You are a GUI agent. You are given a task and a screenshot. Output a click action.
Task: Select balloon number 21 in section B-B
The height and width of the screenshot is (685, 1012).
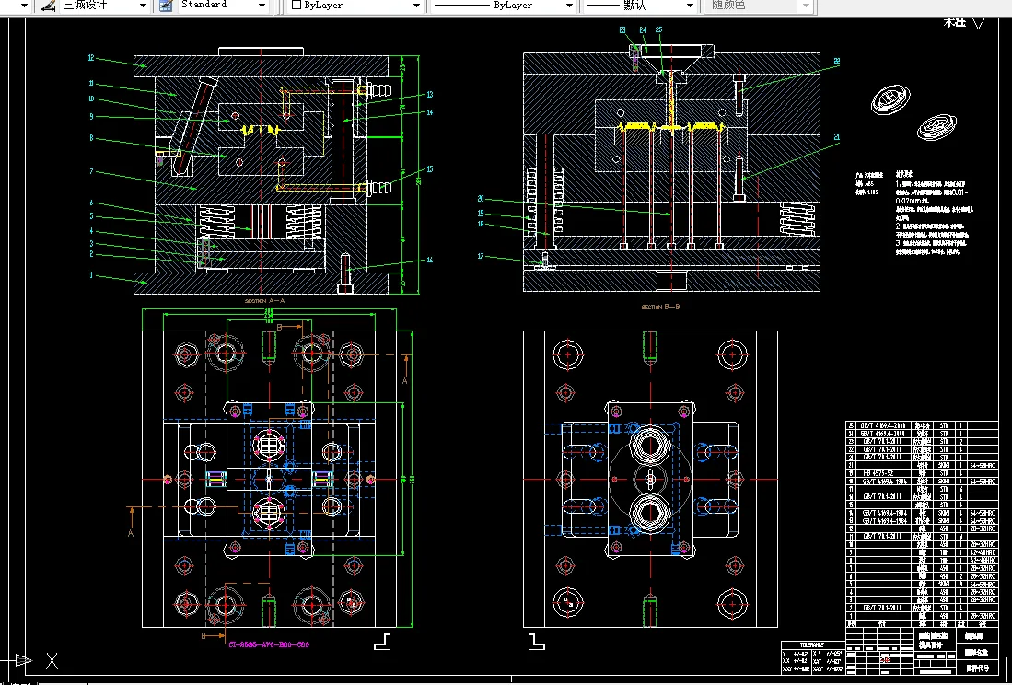837,137
